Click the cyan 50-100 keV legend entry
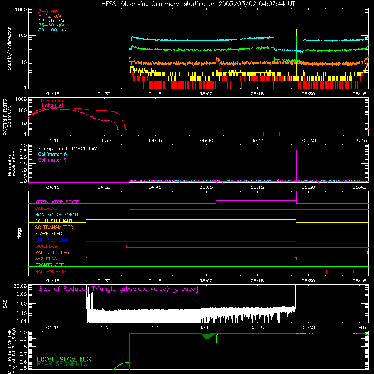 (53, 30)
